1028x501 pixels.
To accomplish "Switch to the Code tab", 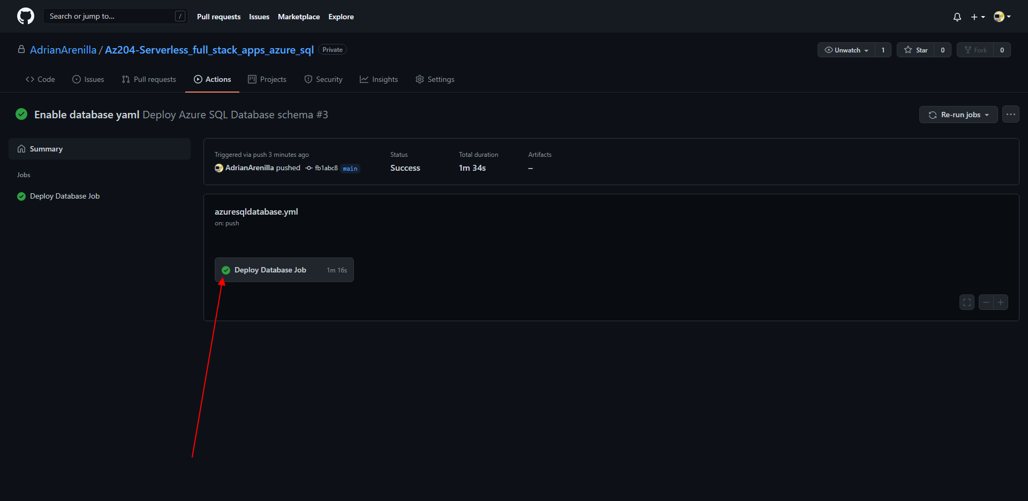I will [40, 79].
